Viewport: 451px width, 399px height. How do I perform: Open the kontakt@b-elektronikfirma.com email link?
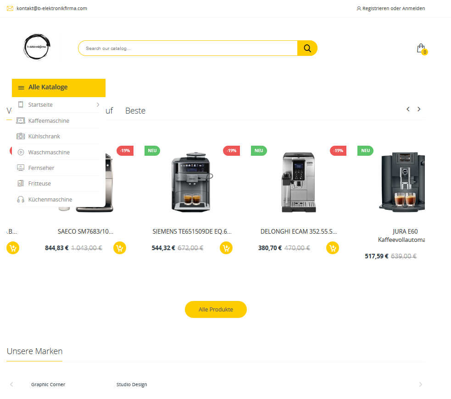point(52,8)
